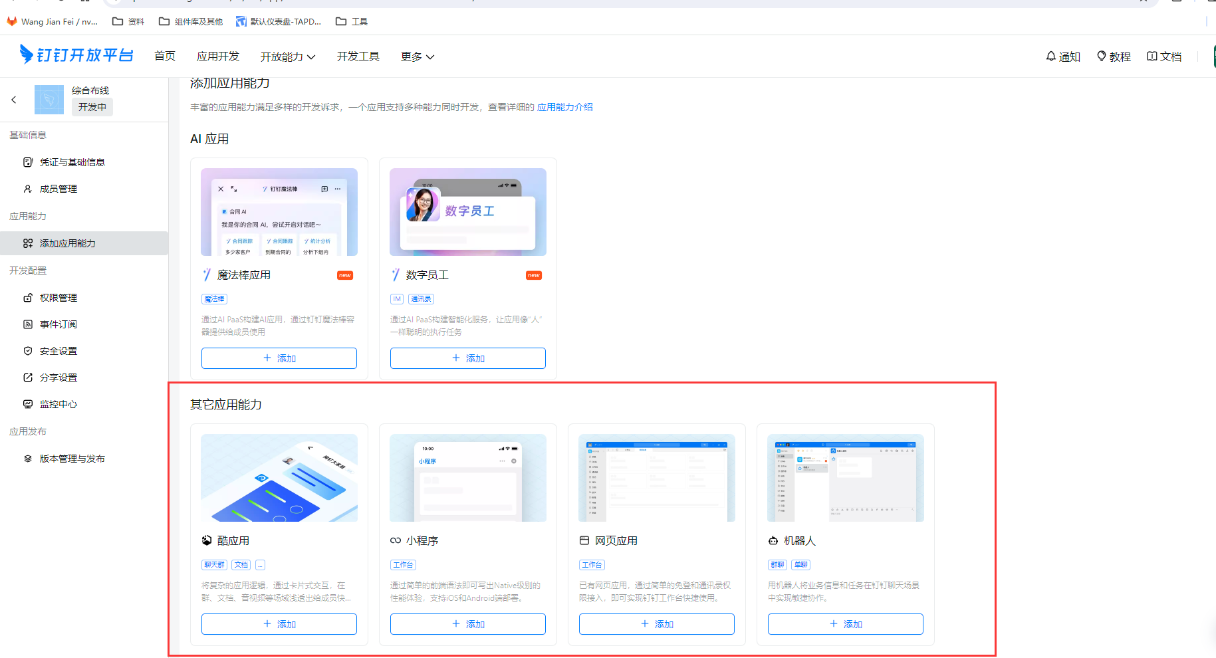Click the 教程 lightbulb icon
The height and width of the screenshot is (658, 1216).
click(x=1102, y=56)
